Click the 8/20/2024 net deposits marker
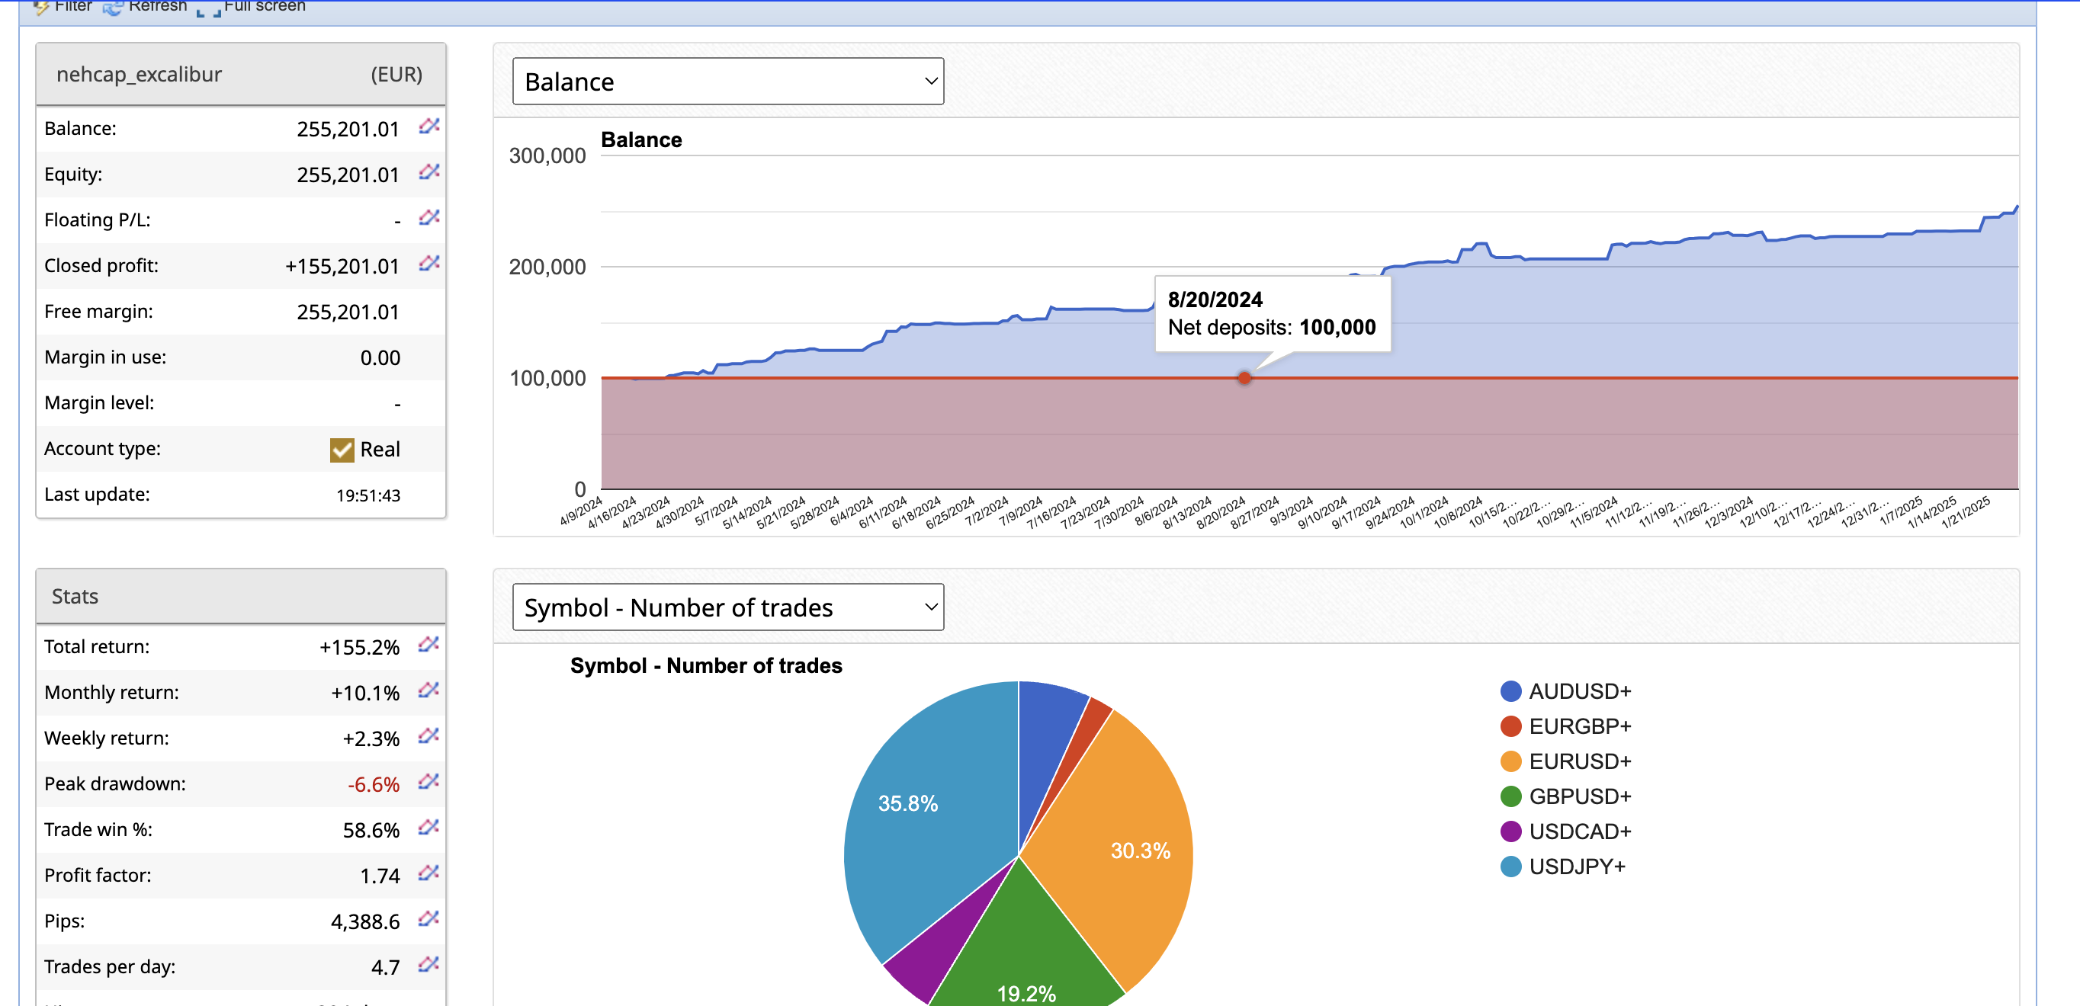This screenshot has height=1006, width=2080. [1244, 378]
